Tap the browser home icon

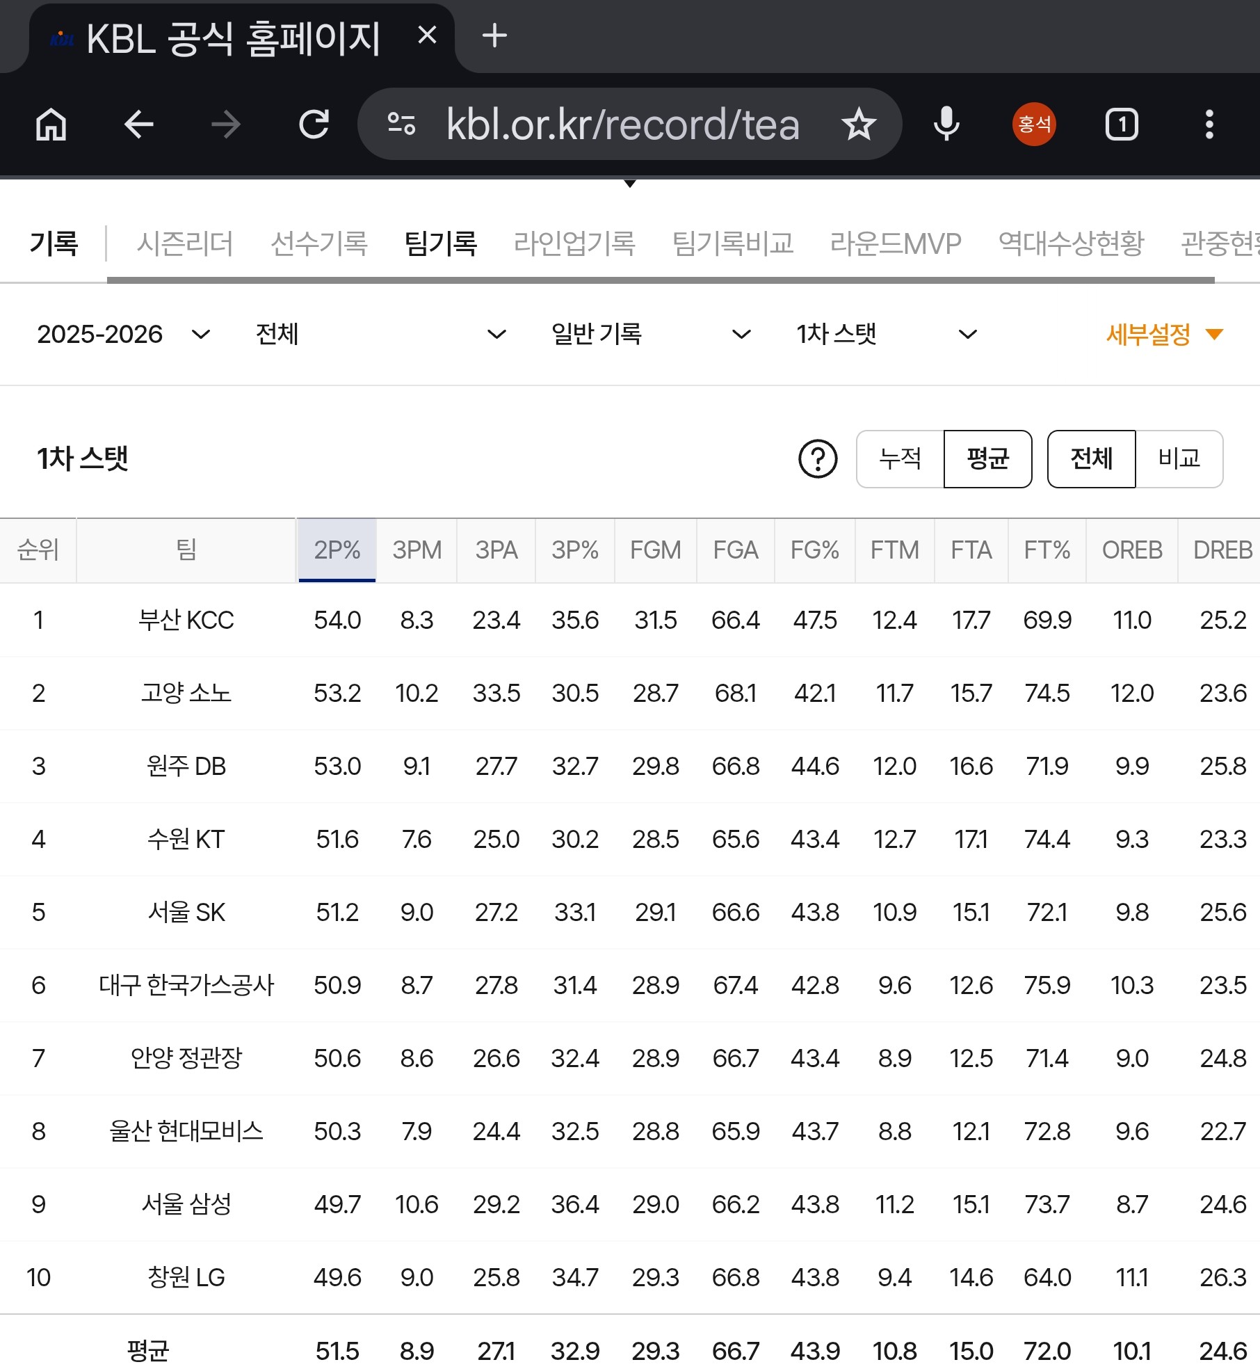pos(51,125)
